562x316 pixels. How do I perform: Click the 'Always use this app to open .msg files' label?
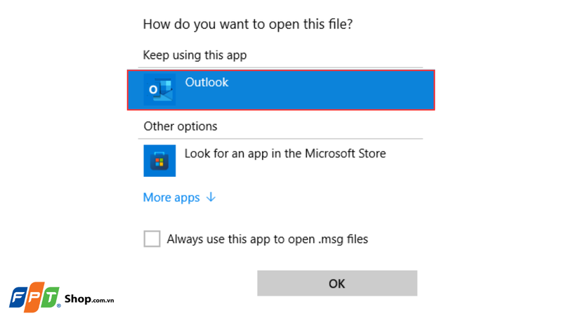click(267, 239)
